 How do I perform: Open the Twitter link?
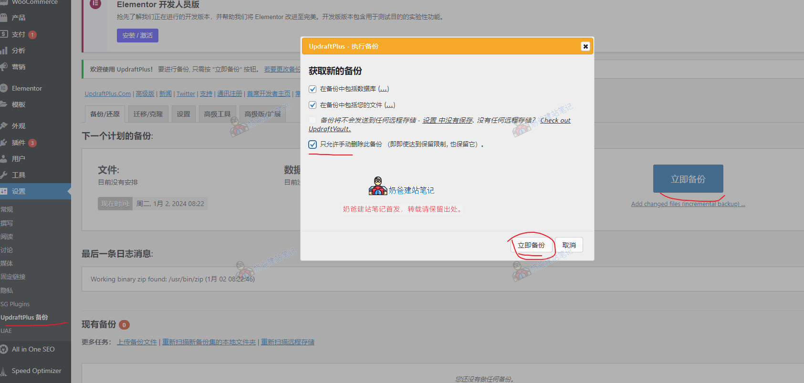pos(186,94)
